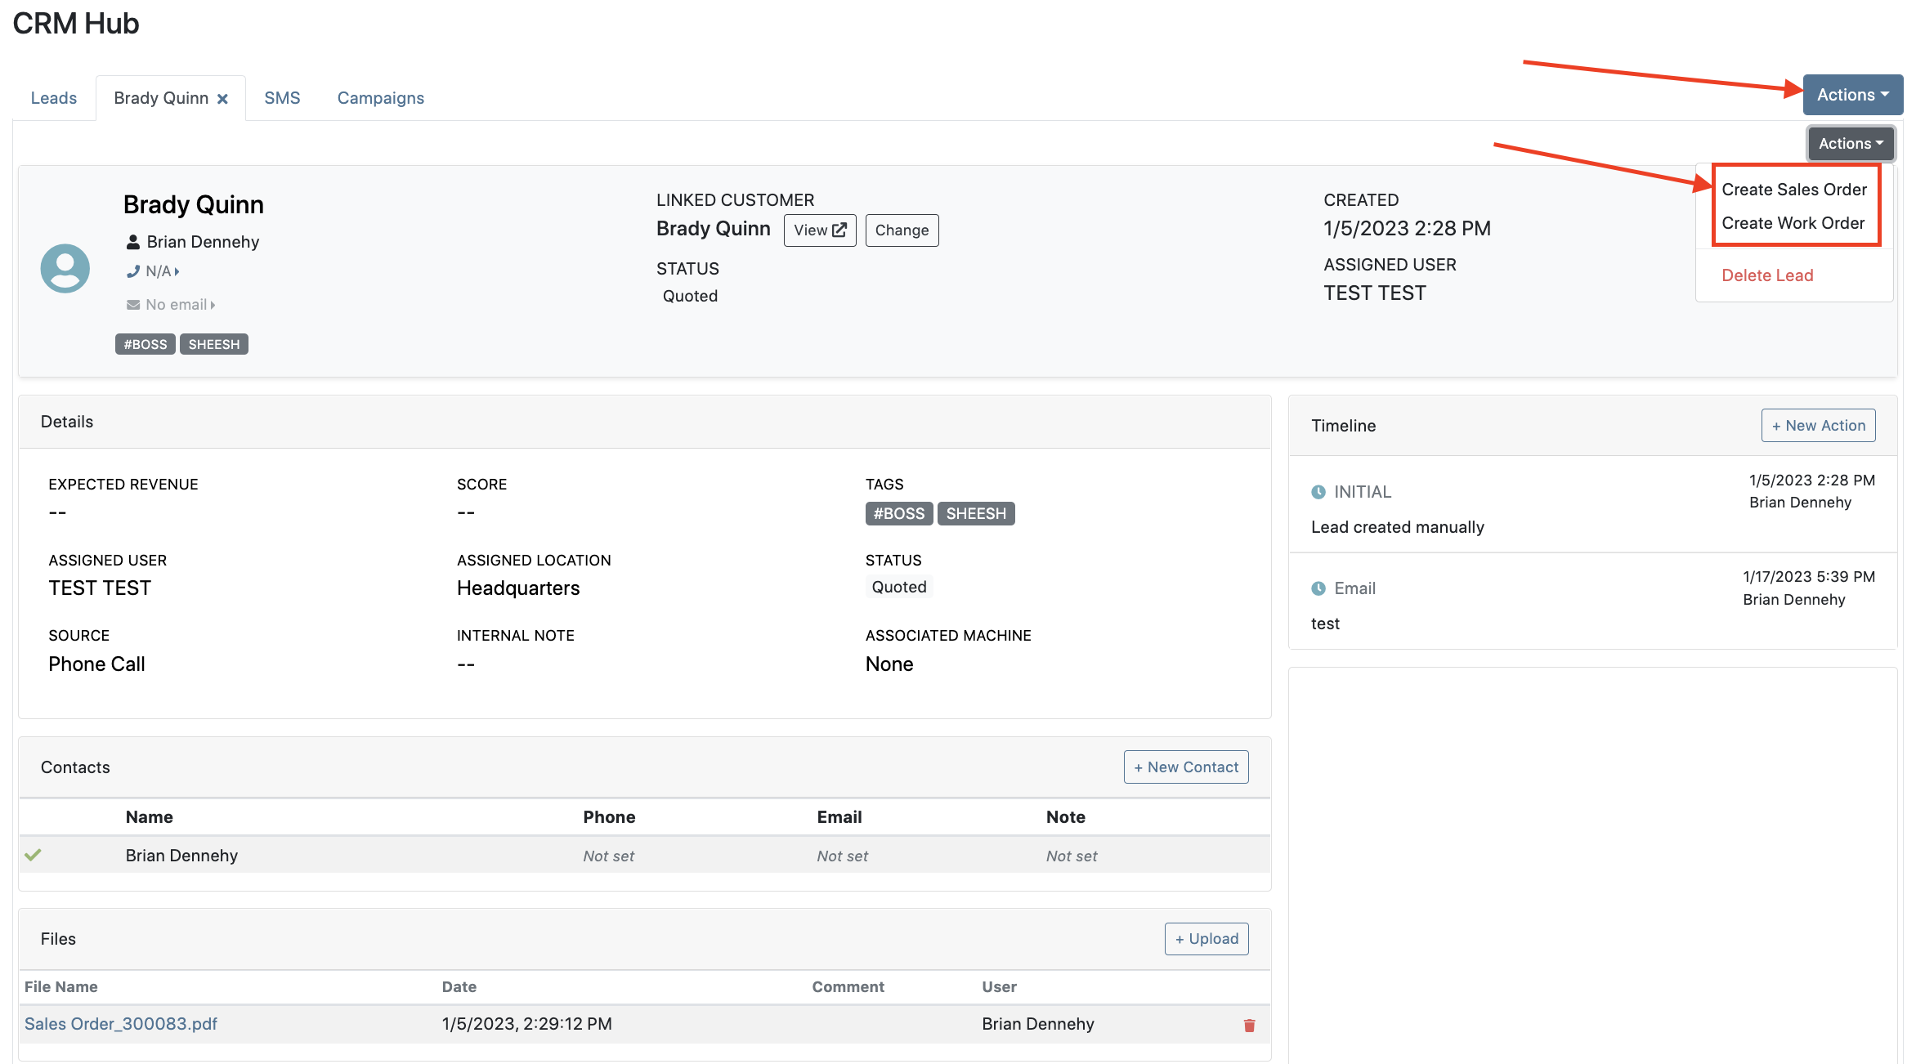The width and height of the screenshot is (1916, 1064).
Task: Click None under Associated Machine
Action: point(889,664)
